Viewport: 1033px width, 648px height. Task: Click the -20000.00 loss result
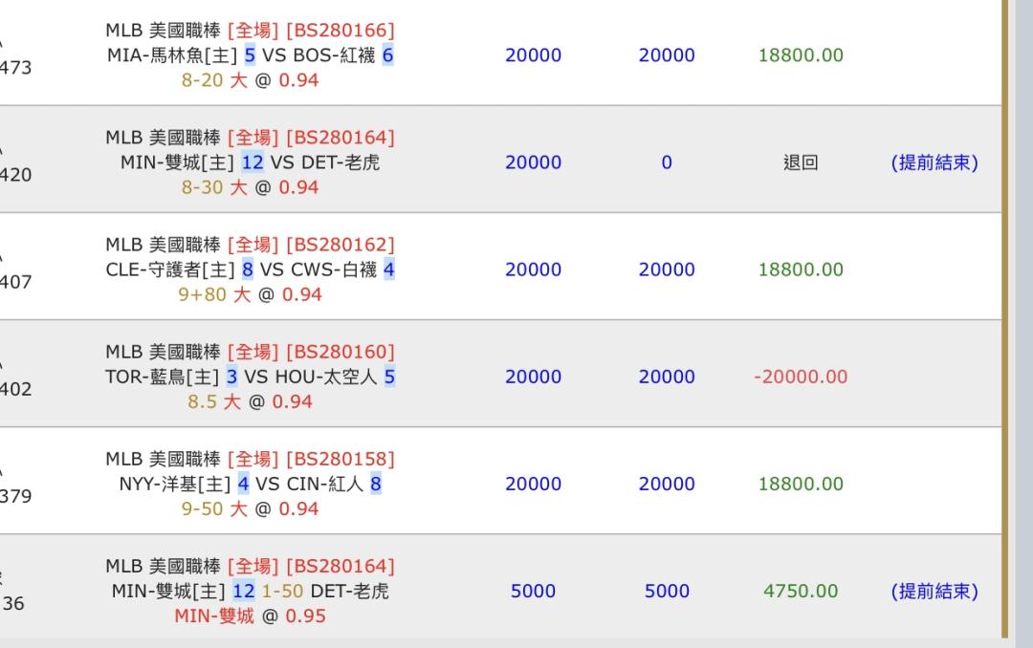pyautogui.click(x=801, y=378)
